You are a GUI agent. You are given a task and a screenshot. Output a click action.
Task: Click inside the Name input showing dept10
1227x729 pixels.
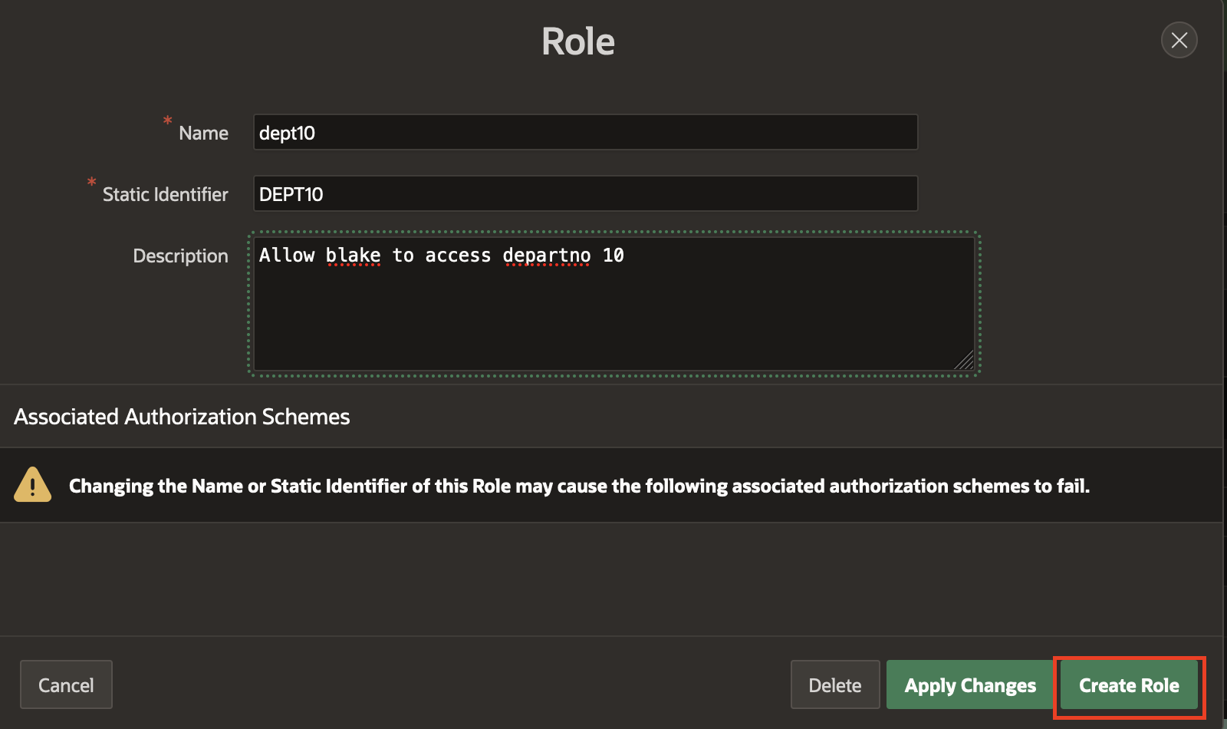pos(585,132)
